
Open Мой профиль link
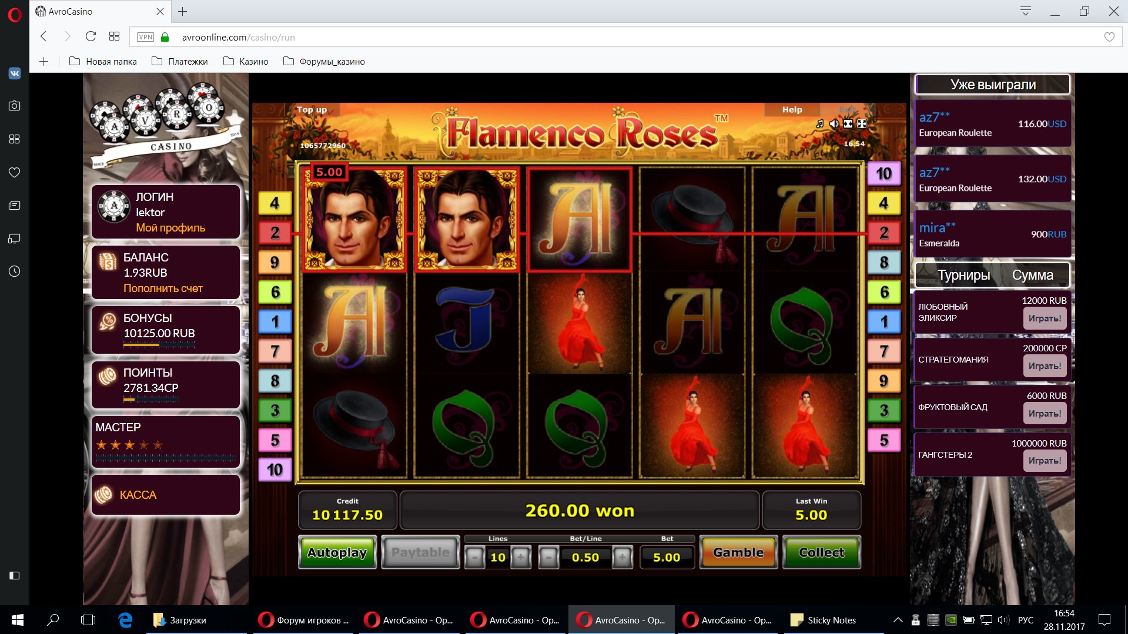tap(170, 228)
